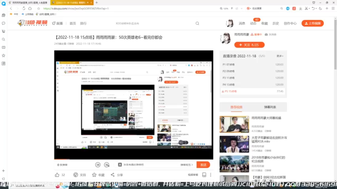Screen dimensions: 337x189
Task: Open the browser downloads icon
Action: click(x=300, y=8)
